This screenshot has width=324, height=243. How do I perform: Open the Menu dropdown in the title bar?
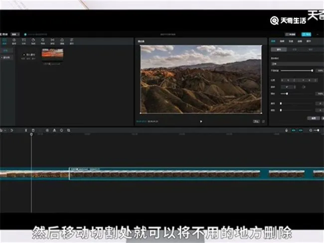(15, 34)
